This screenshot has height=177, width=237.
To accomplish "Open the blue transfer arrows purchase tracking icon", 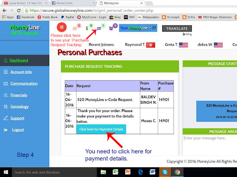I will click(x=99, y=28).
